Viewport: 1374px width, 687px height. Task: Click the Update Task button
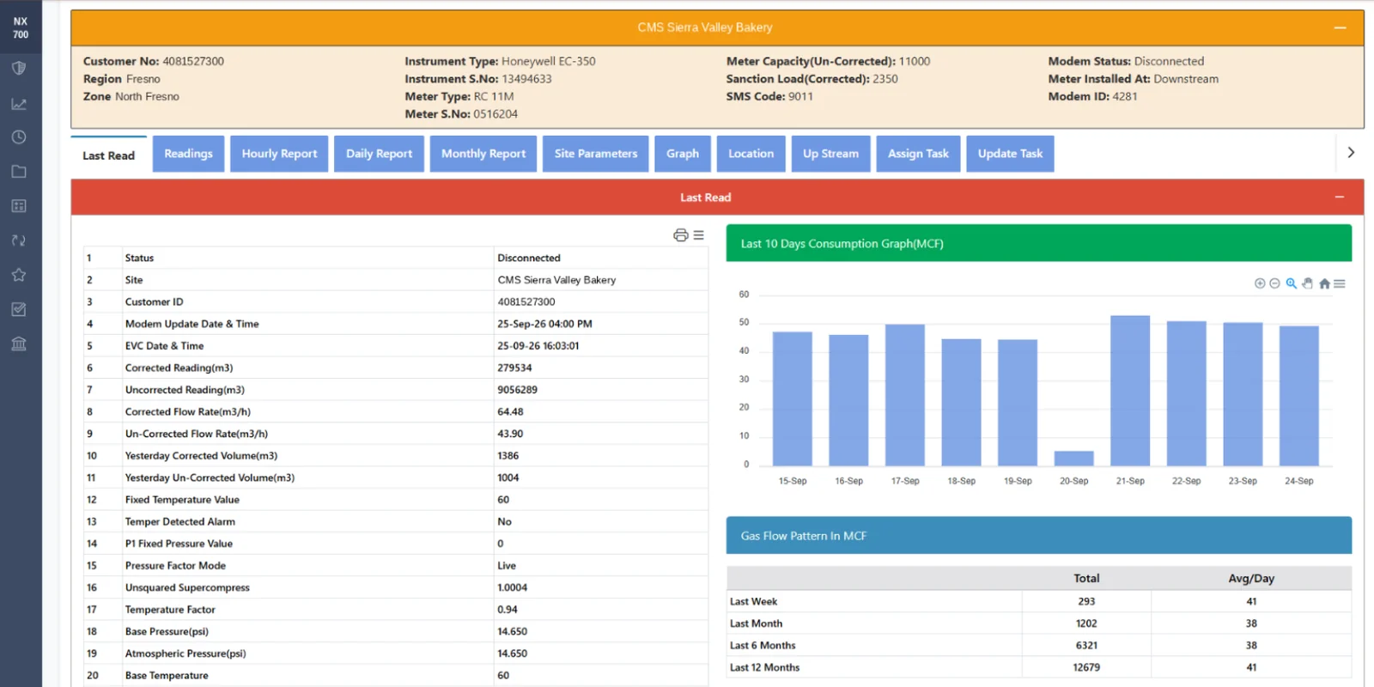click(1011, 154)
